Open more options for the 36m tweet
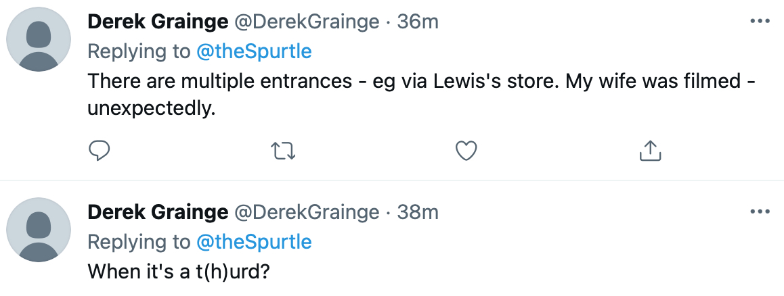784x296 pixels. (760, 22)
